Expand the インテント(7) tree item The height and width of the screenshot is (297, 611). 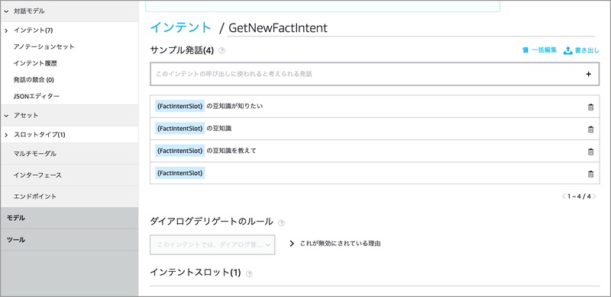[6, 30]
